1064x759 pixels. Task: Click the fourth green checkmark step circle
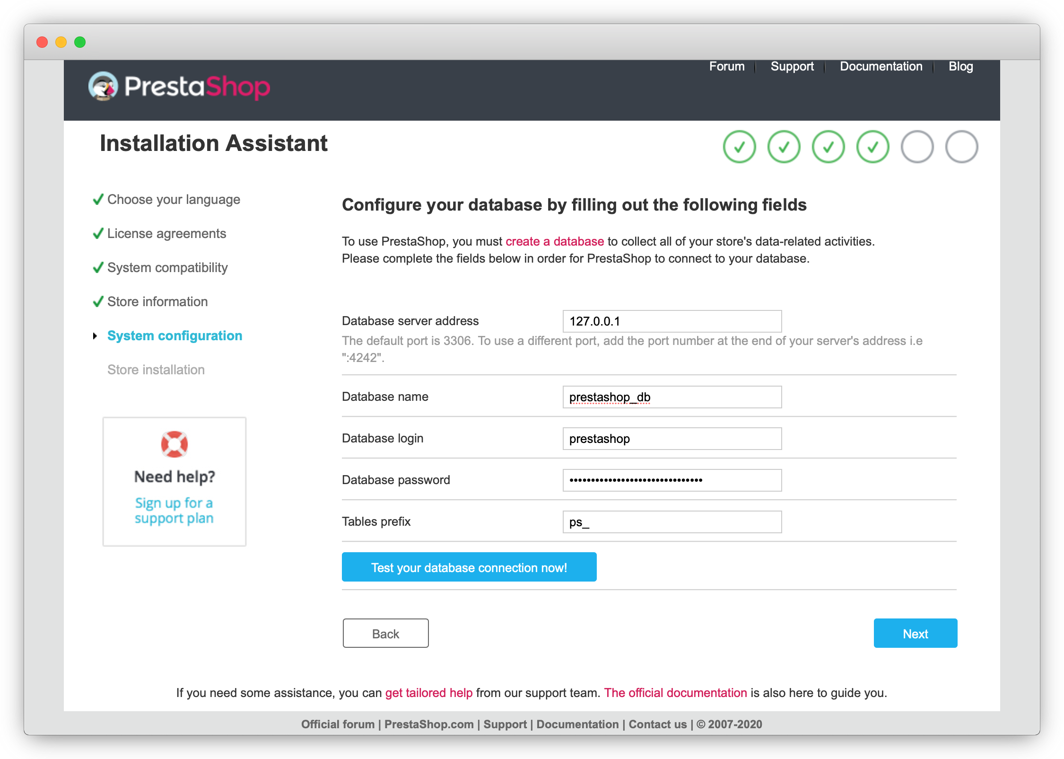coord(872,147)
